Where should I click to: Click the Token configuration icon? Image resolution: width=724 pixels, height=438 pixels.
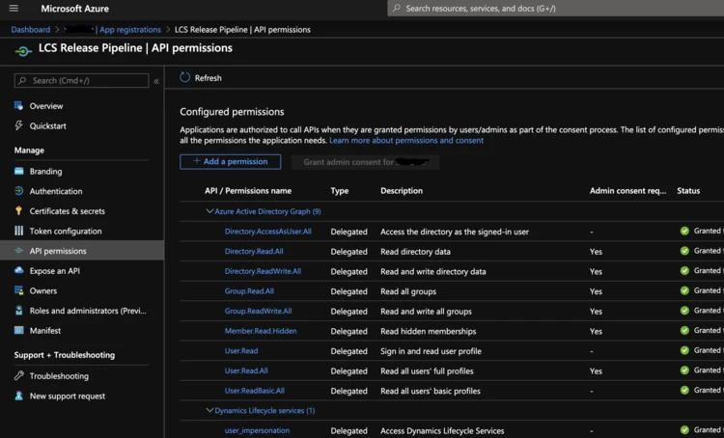pyautogui.click(x=19, y=232)
